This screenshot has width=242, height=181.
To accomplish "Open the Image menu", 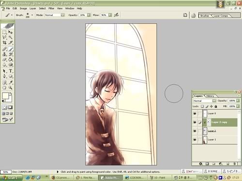I will click(x=23, y=8).
